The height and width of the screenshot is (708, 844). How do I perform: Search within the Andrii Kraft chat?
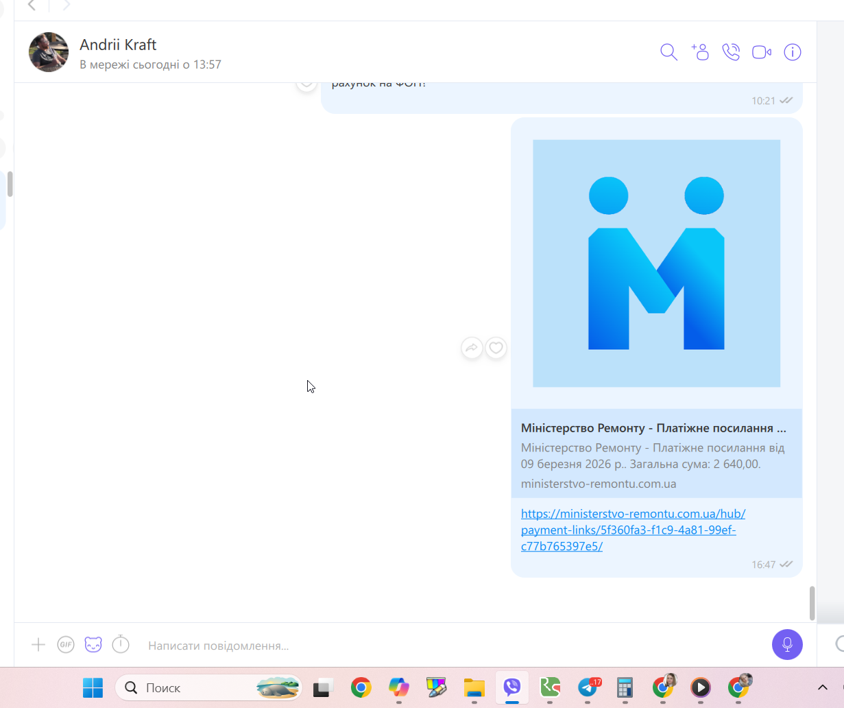(x=668, y=52)
